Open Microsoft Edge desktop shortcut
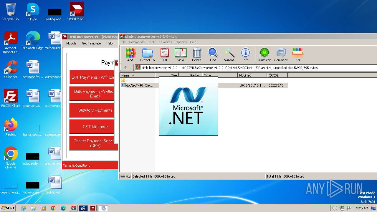The height and width of the screenshot is (212, 377). pos(33,41)
